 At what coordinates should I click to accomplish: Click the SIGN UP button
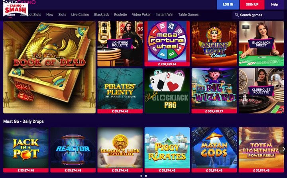click(252, 4)
